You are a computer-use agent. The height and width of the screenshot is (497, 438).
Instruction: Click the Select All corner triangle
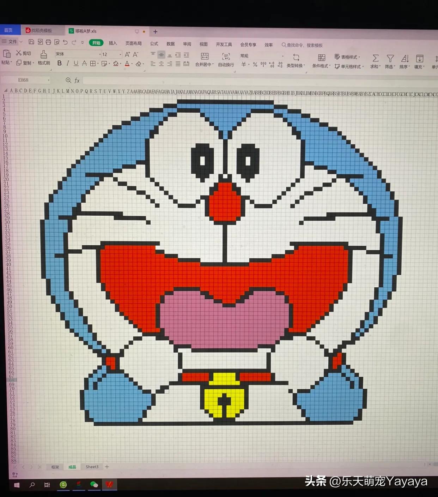coord(6,91)
